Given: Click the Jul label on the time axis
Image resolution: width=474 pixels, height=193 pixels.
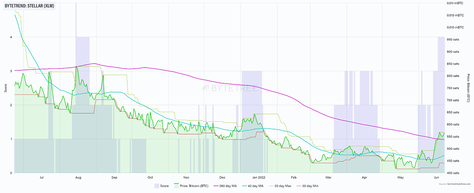Looking at the screenshot, I should [x=42, y=178].
